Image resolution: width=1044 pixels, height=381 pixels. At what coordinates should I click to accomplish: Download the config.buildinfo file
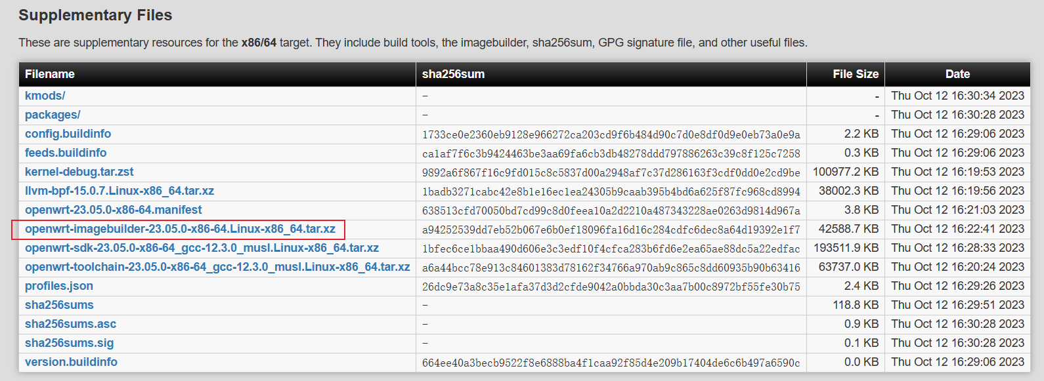(68, 134)
